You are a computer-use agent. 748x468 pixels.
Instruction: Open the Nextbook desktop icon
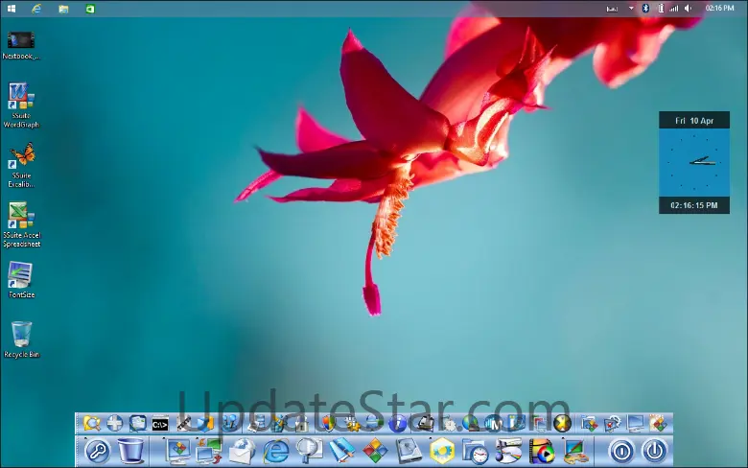[21, 46]
